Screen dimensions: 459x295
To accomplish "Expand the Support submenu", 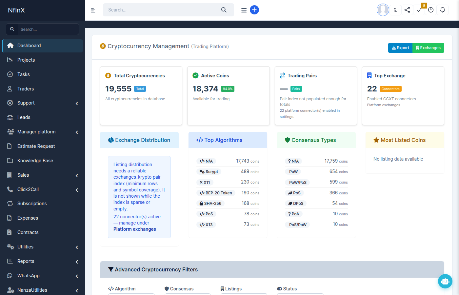I will 42,103.
